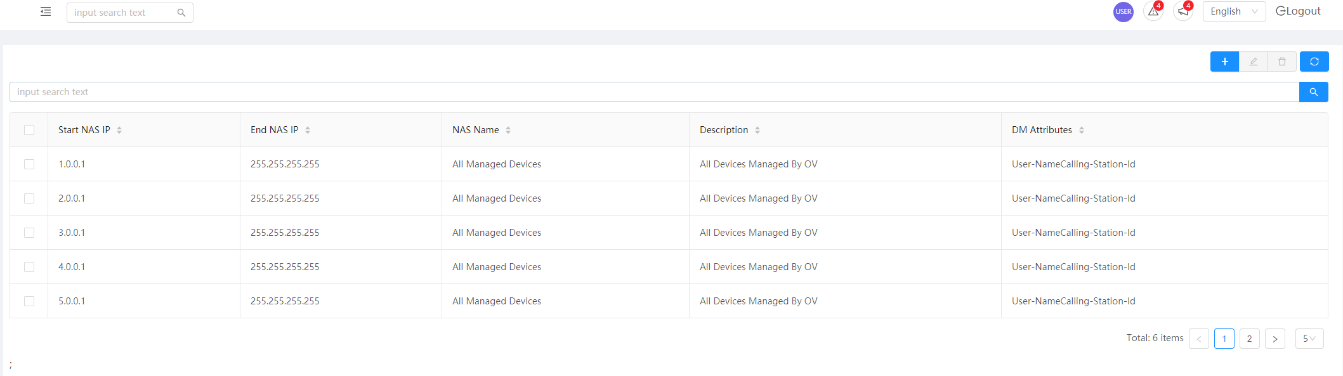Refresh the NAS table
The image size is (1343, 376).
[x=1314, y=62]
